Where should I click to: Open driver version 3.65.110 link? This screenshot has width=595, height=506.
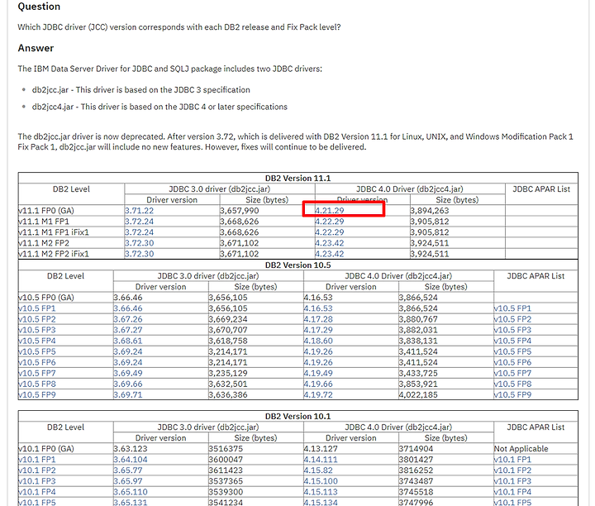[131, 492]
